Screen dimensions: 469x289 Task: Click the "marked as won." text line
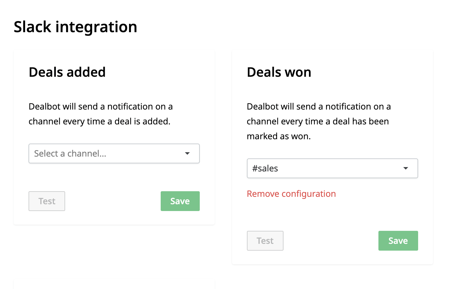click(x=279, y=136)
